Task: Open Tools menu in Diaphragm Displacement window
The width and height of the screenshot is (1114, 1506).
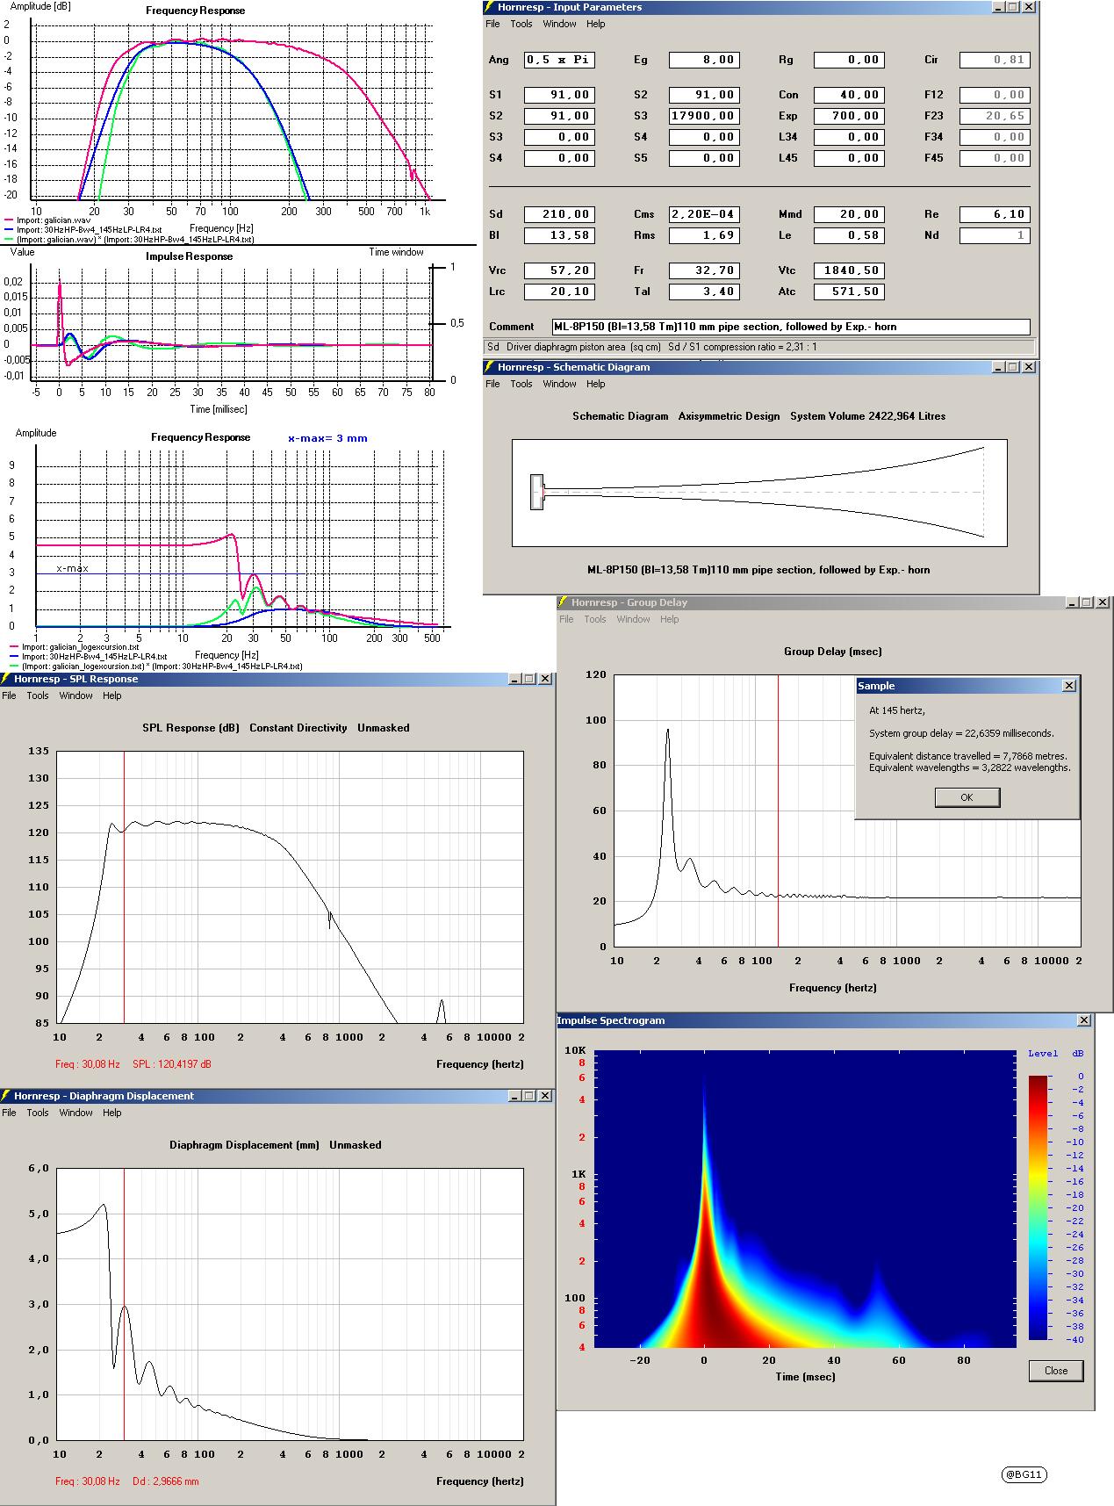Action: pyautogui.click(x=38, y=1113)
